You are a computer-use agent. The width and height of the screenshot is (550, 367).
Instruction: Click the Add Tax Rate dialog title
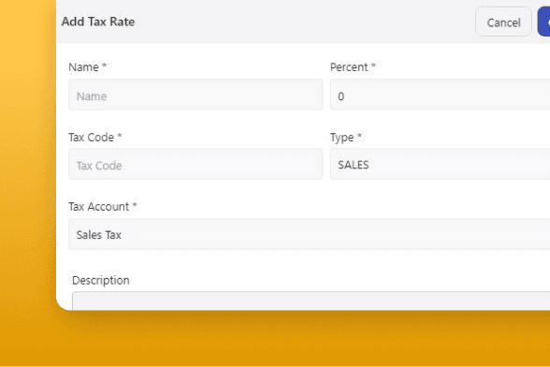click(98, 22)
